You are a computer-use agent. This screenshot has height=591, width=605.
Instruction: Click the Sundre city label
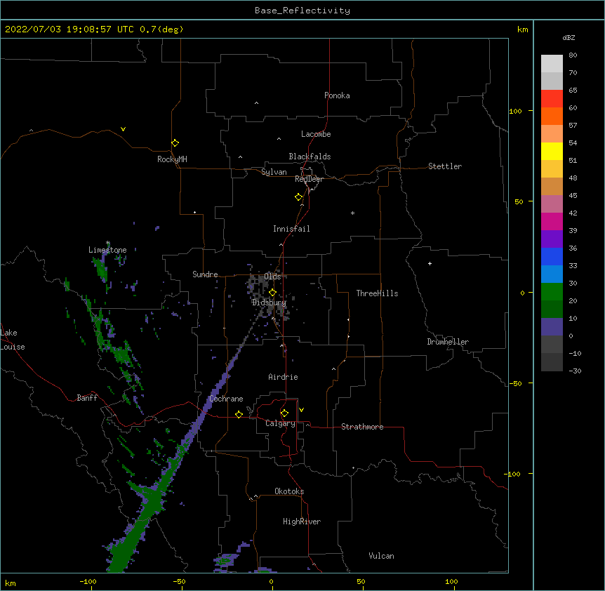tap(205, 274)
